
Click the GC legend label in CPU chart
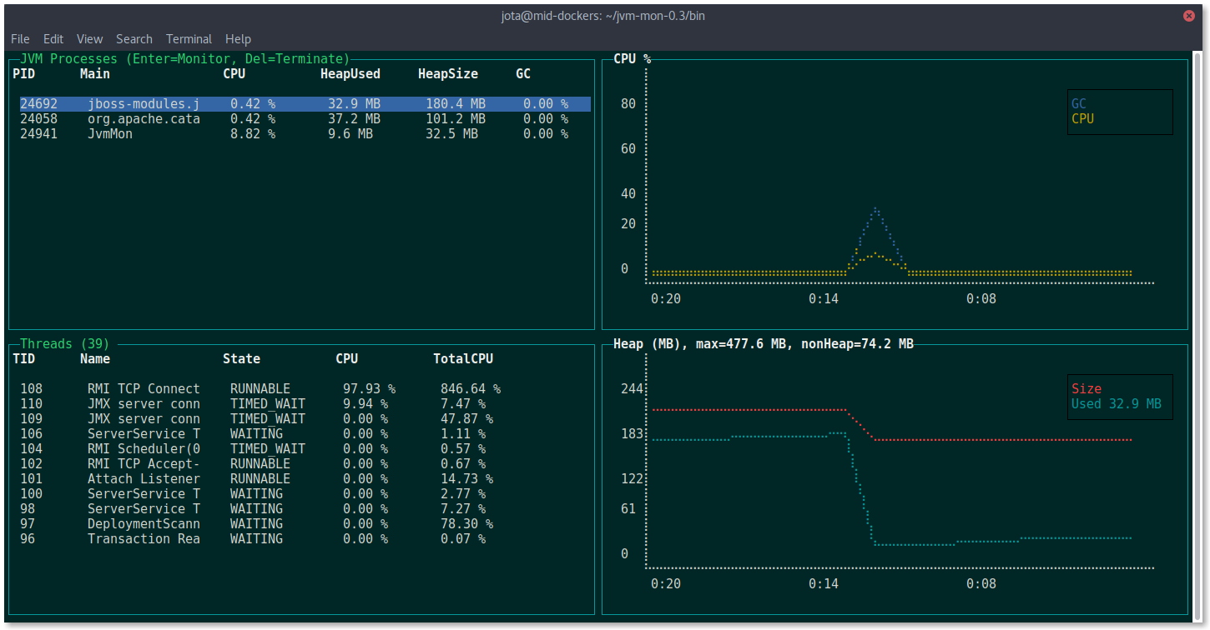click(1079, 104)
